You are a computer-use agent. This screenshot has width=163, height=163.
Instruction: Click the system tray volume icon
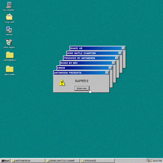151,161
